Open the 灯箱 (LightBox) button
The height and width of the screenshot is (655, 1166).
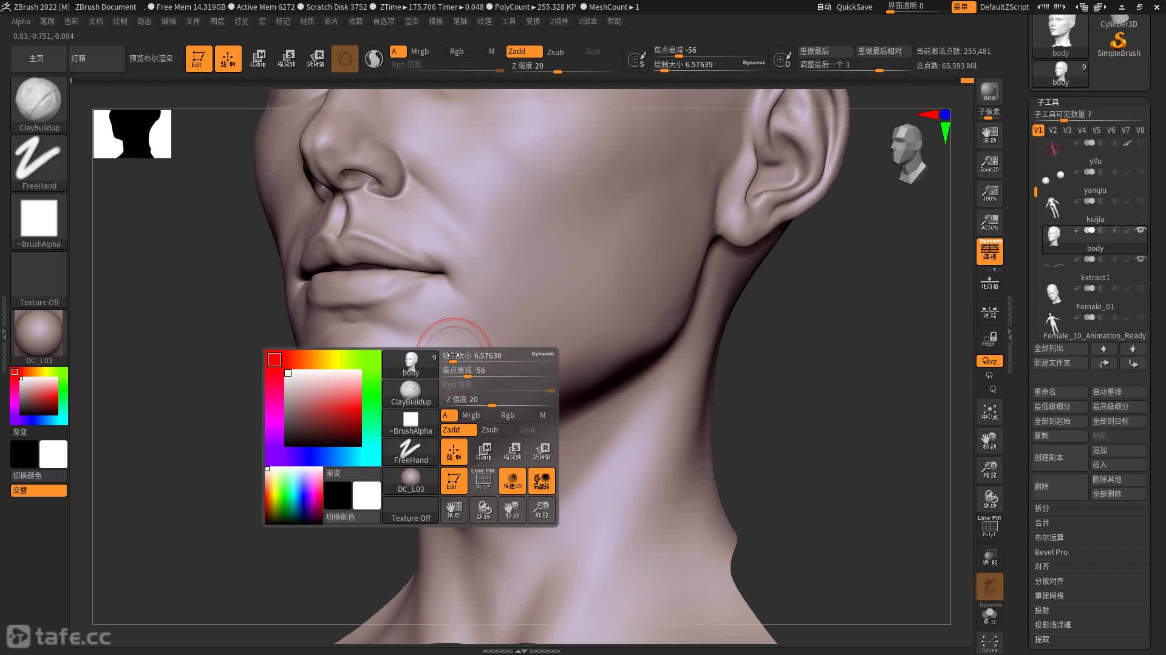point(97,59)
